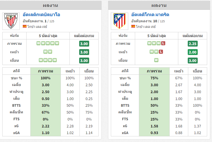Open the อัตเลติกเดบิลบาโอ team link
212x142 pixels.
tap(41, 15)
